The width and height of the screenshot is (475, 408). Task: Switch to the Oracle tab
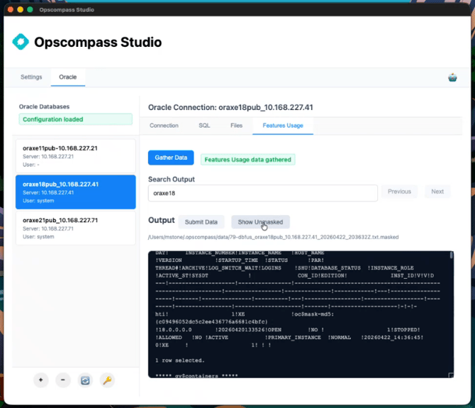pos(68,77)
